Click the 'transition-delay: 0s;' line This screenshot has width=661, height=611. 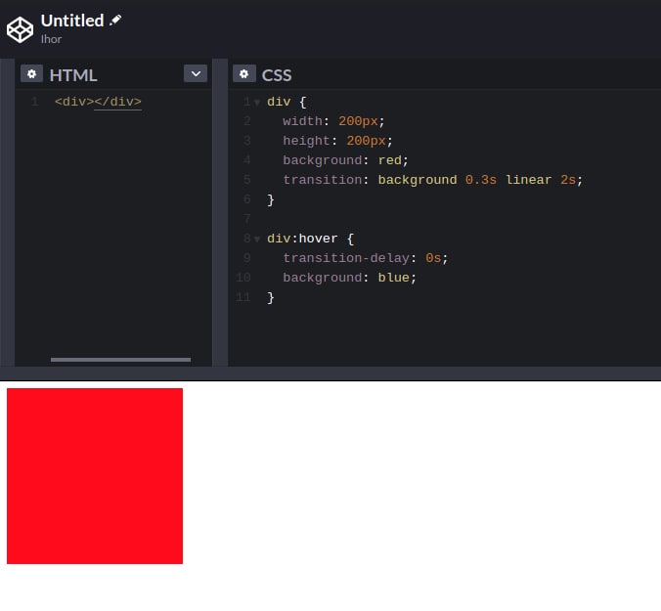[365, 258]
